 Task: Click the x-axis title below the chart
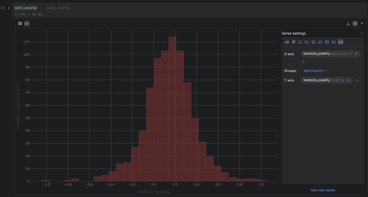[154, 192]
